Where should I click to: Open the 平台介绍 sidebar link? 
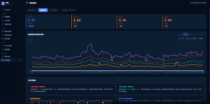point(12,10)
